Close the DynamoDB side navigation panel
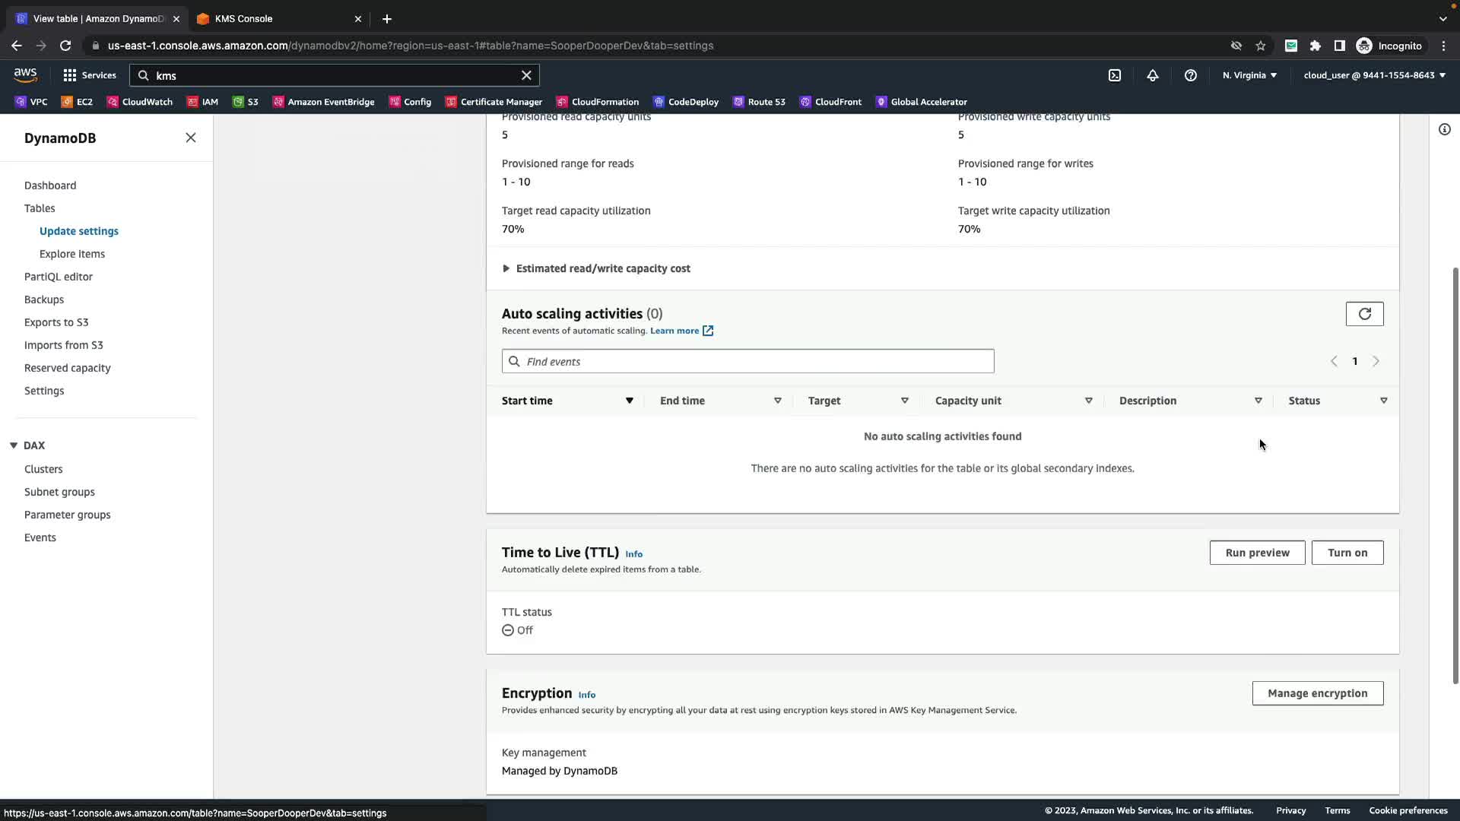Image resolution: width=1460 pixels, height=821 pixels. [191, 138]
